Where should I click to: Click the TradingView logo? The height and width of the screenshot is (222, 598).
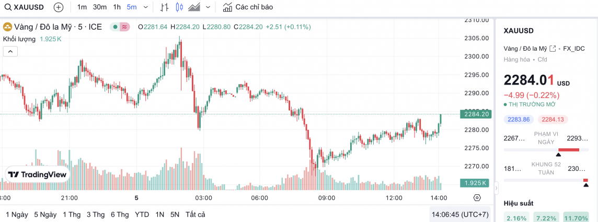38,174
